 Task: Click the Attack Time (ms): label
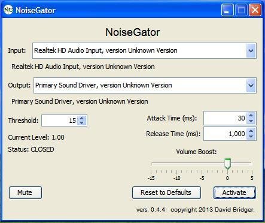point(172,118)
